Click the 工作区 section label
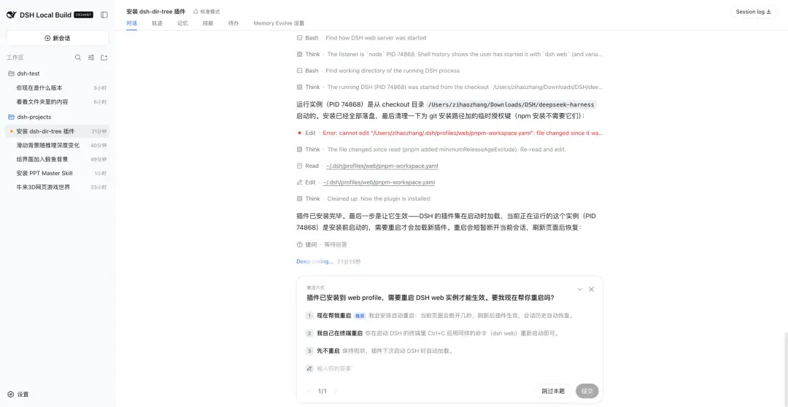788x407 pixels. pos(15,58)
